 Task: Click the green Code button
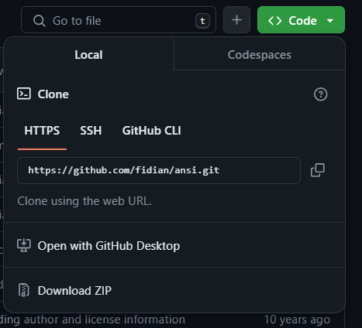click(301, 20)
